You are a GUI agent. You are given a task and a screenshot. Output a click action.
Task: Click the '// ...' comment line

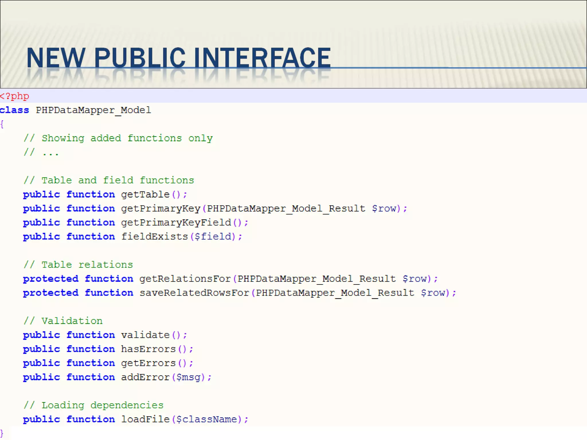[41, 152]
